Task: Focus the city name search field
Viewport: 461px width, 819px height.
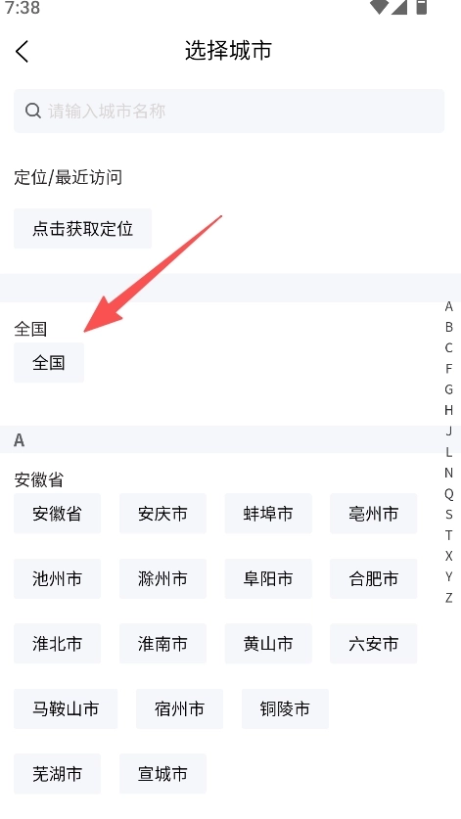Action: click(229, 111)
